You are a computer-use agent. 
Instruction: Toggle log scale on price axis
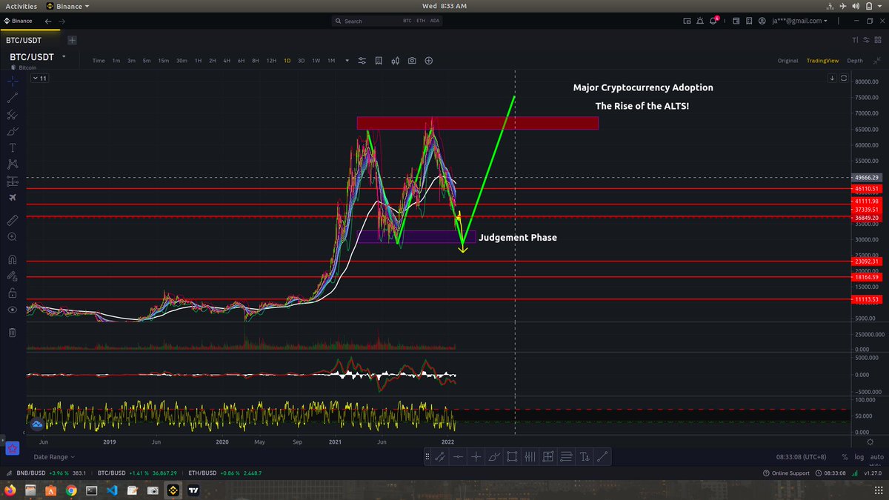859,457
